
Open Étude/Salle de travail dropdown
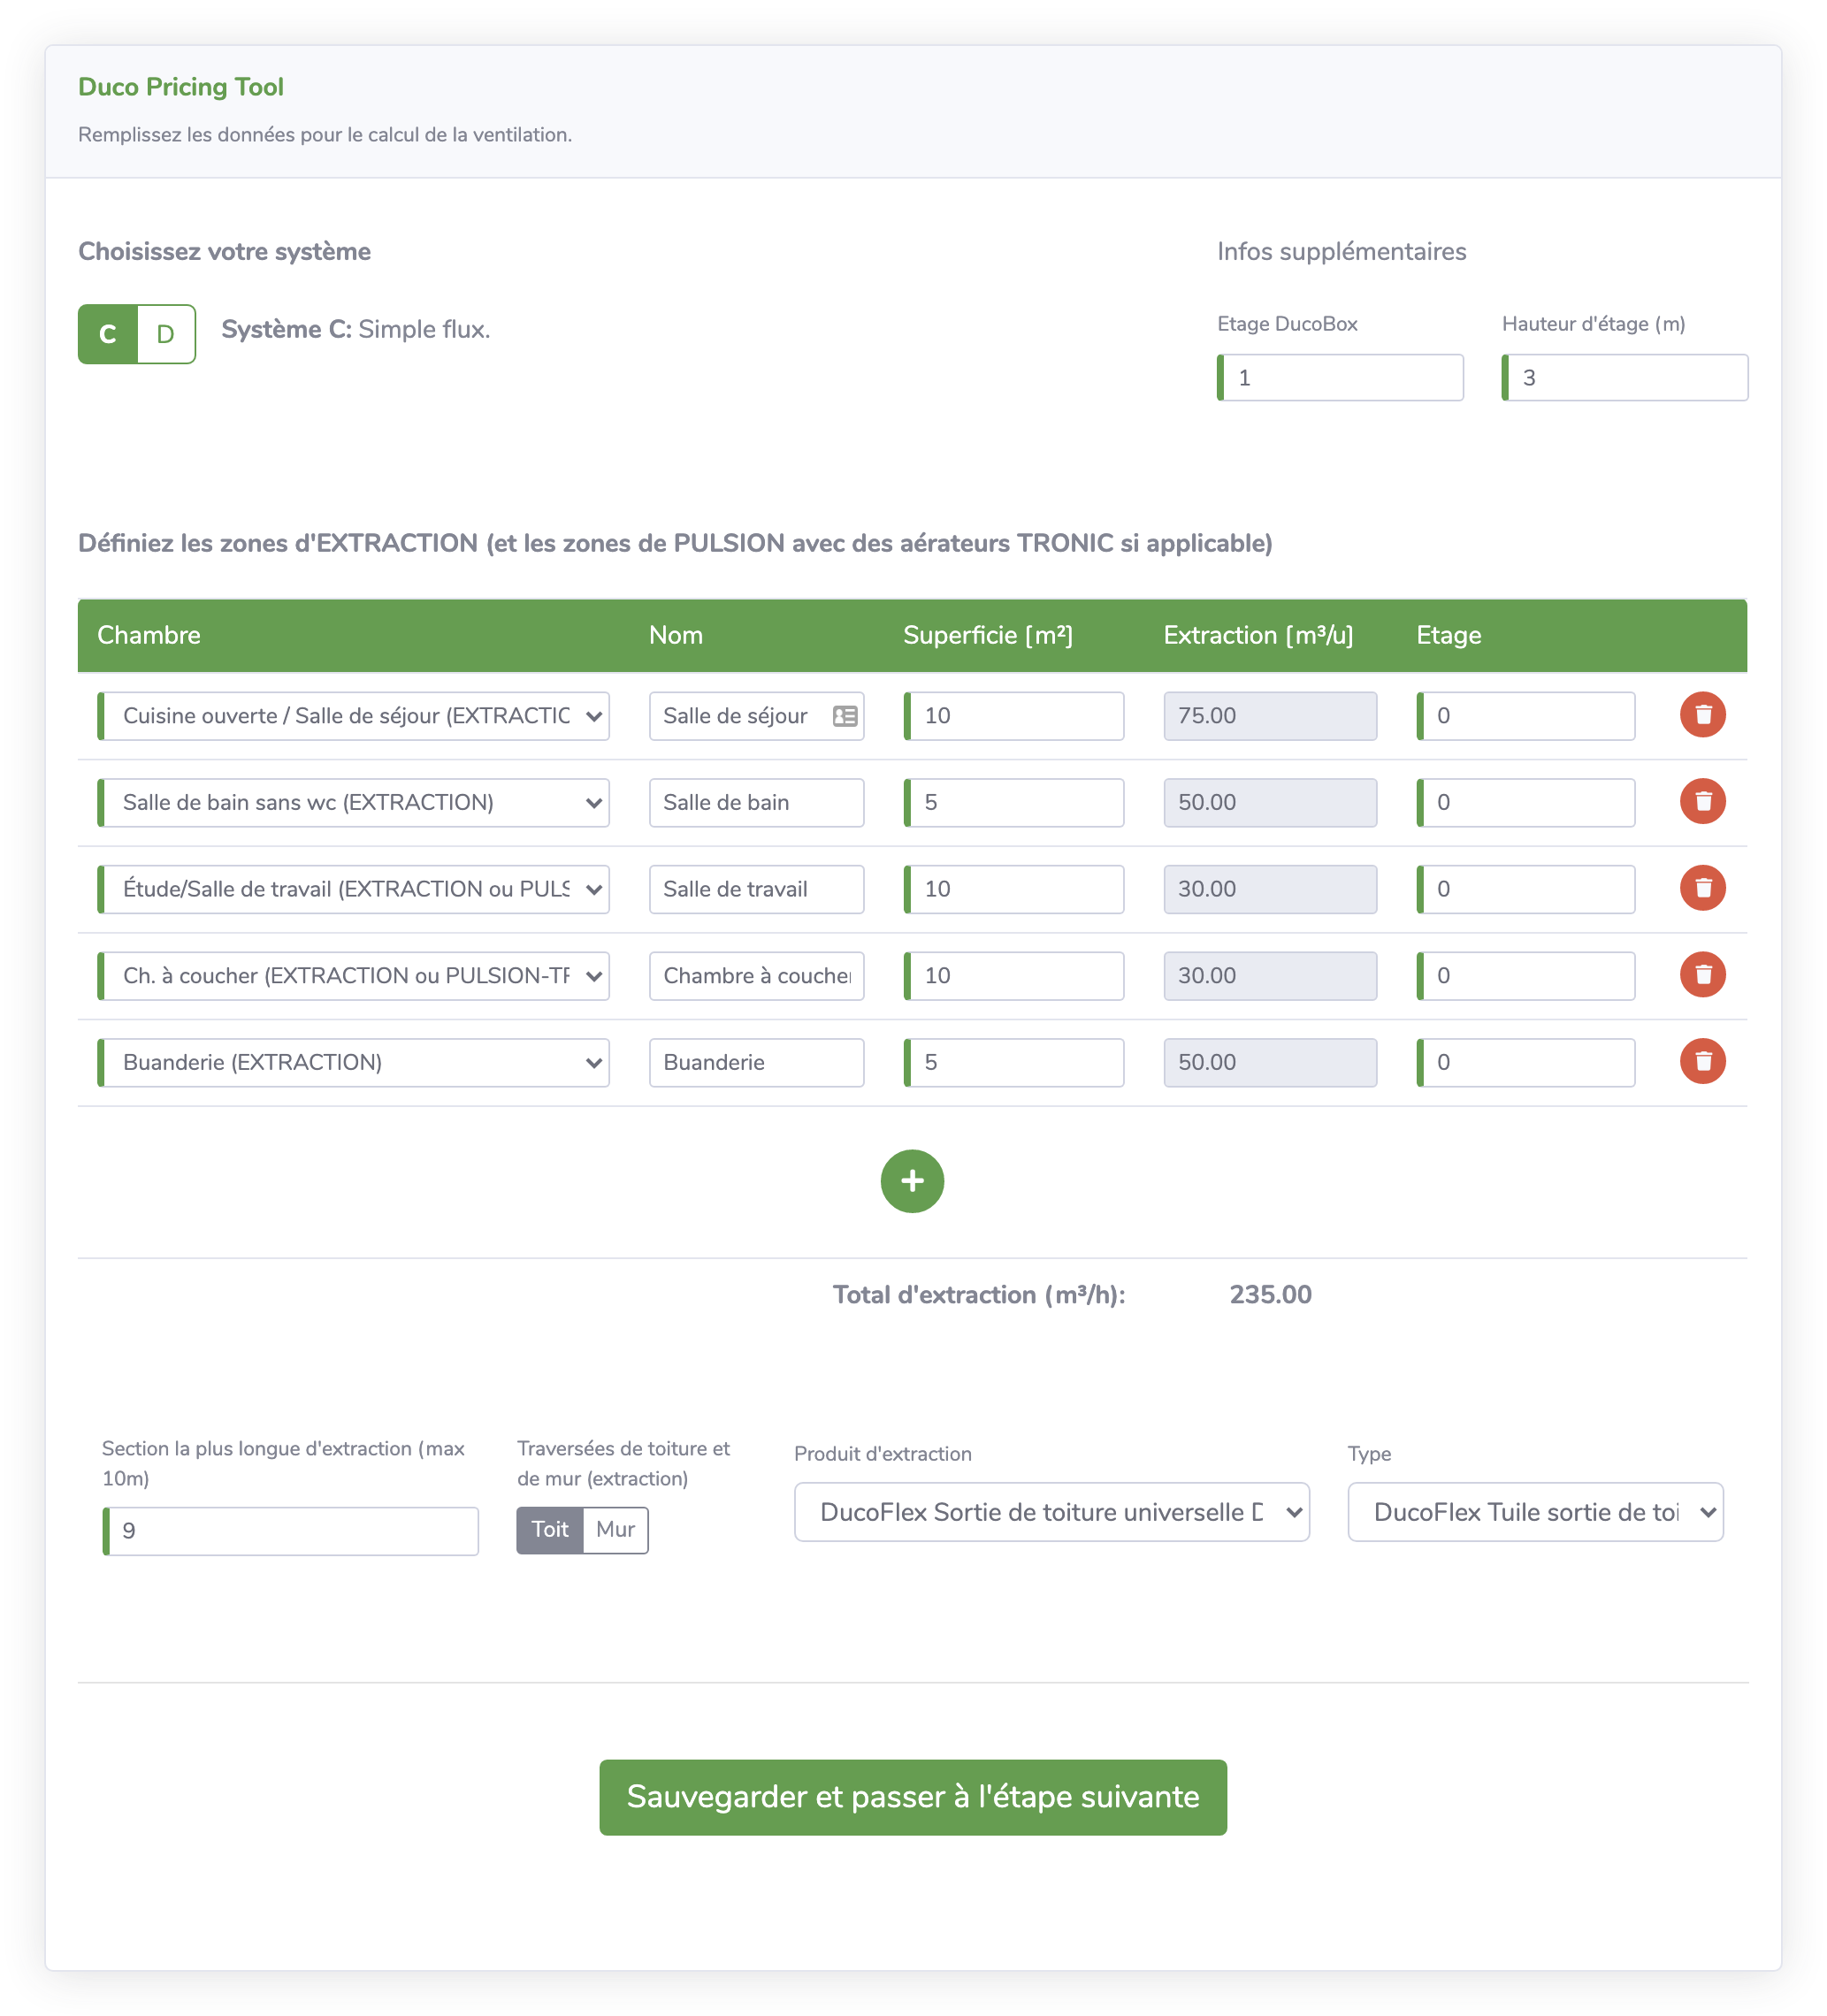354,889
